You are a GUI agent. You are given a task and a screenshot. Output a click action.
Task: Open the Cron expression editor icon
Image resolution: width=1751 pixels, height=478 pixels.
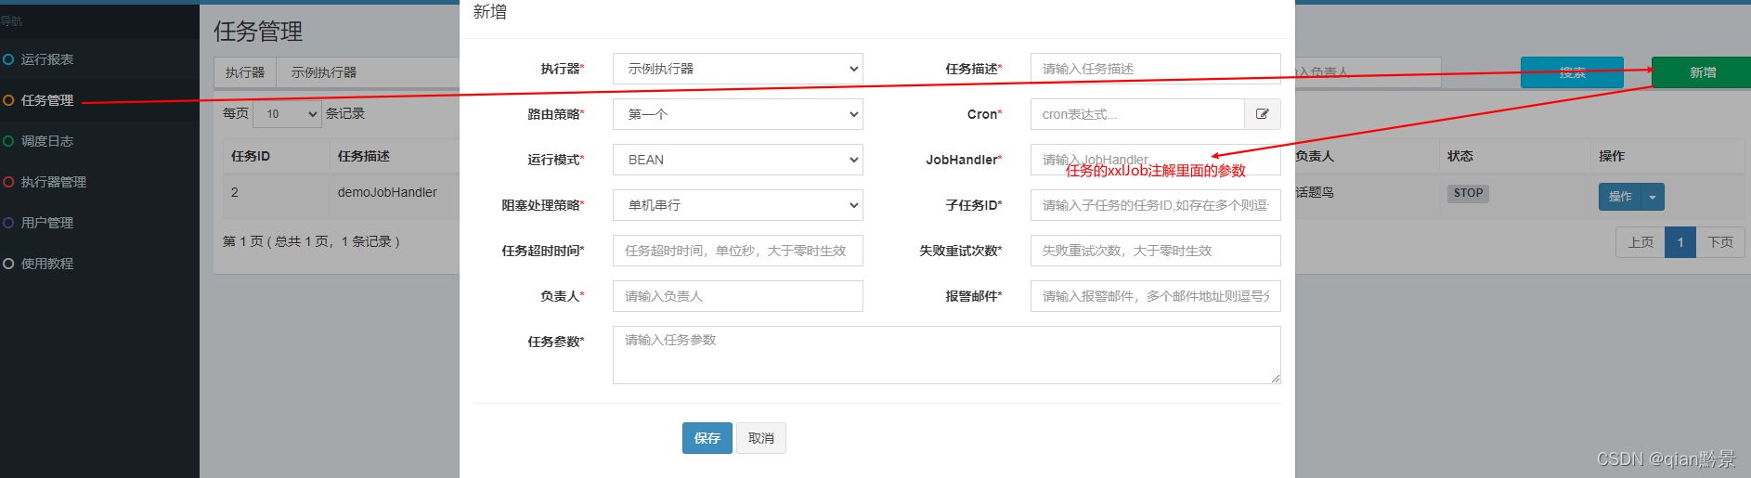[1263, 114]
